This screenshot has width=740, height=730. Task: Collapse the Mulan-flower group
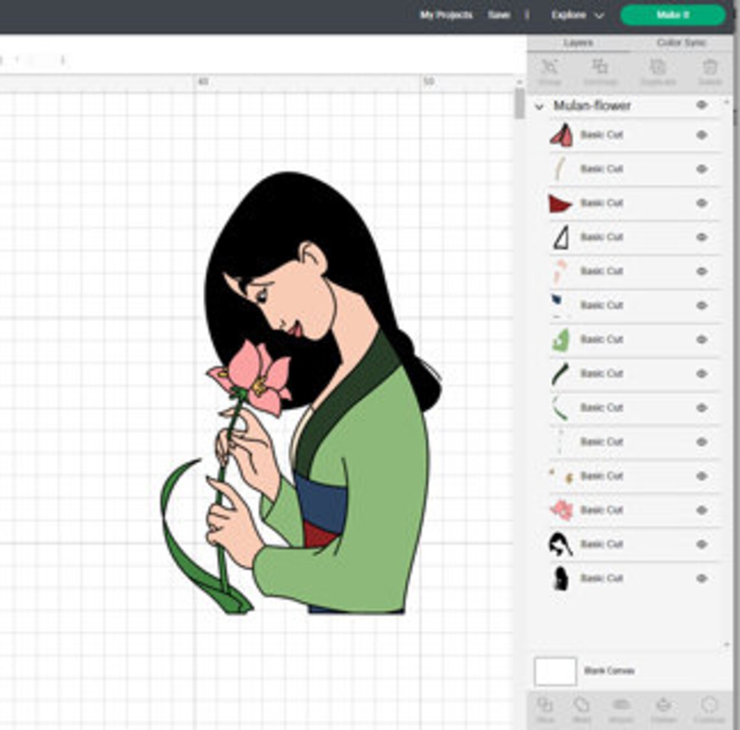pyautogui.click(x=540, y=105)
